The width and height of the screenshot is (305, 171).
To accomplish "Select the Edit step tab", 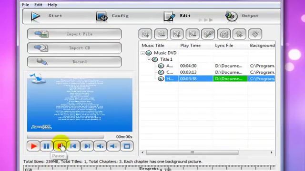I will [x=177, y=16].
